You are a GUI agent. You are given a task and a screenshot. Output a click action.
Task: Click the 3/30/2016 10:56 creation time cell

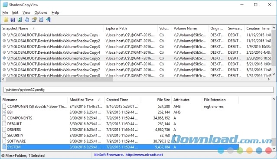point(259,58)
